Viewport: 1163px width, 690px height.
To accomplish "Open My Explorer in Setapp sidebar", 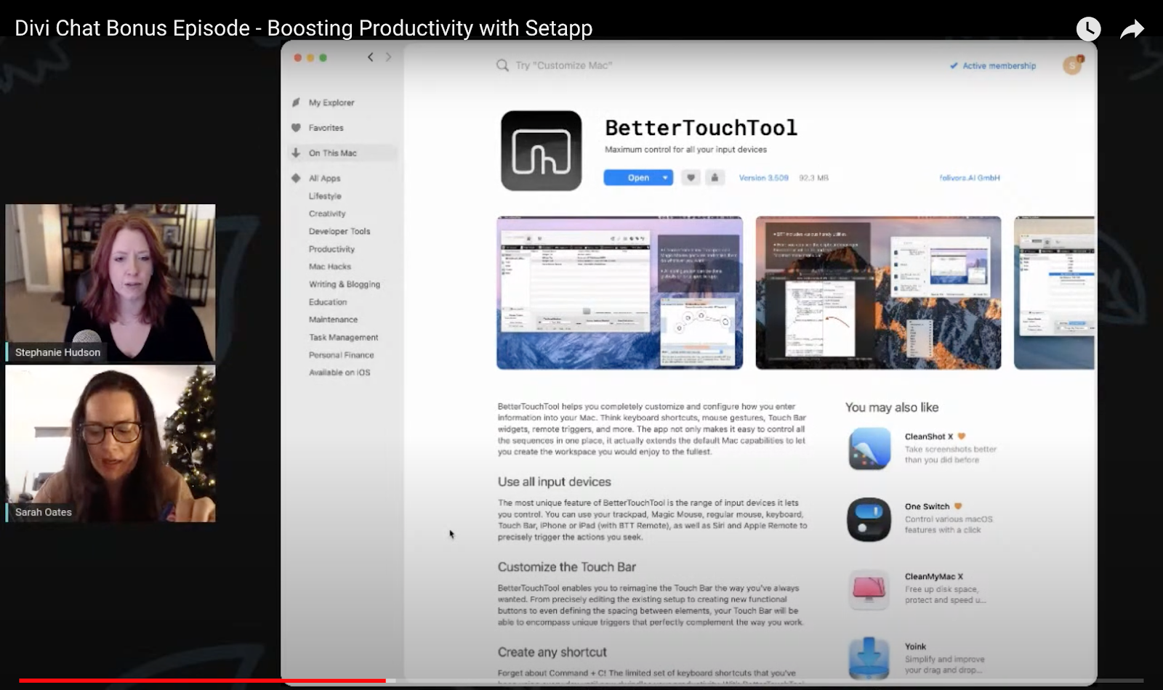I will [331, 103].
